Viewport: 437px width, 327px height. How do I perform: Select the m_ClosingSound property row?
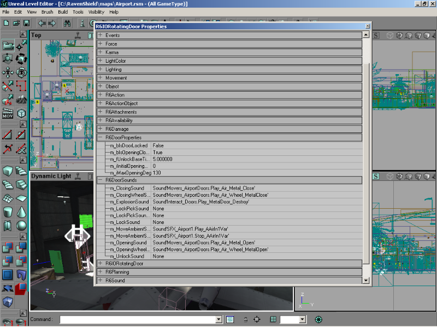pyautogui.click(x=229, y=188)
